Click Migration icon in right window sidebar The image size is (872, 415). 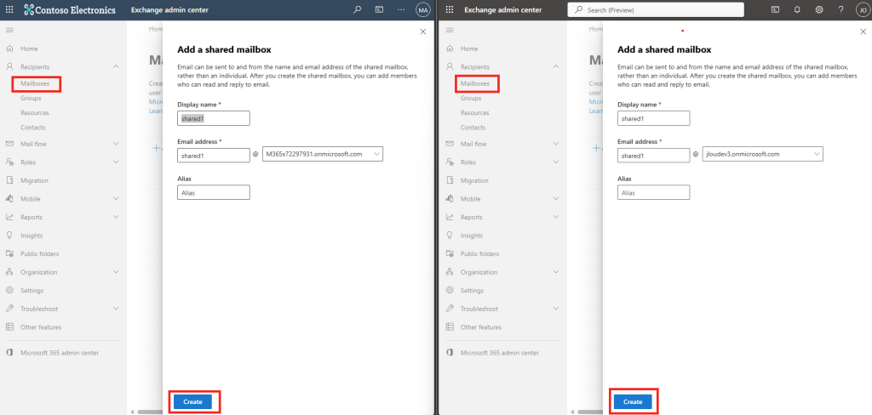(x=450, y=180)
